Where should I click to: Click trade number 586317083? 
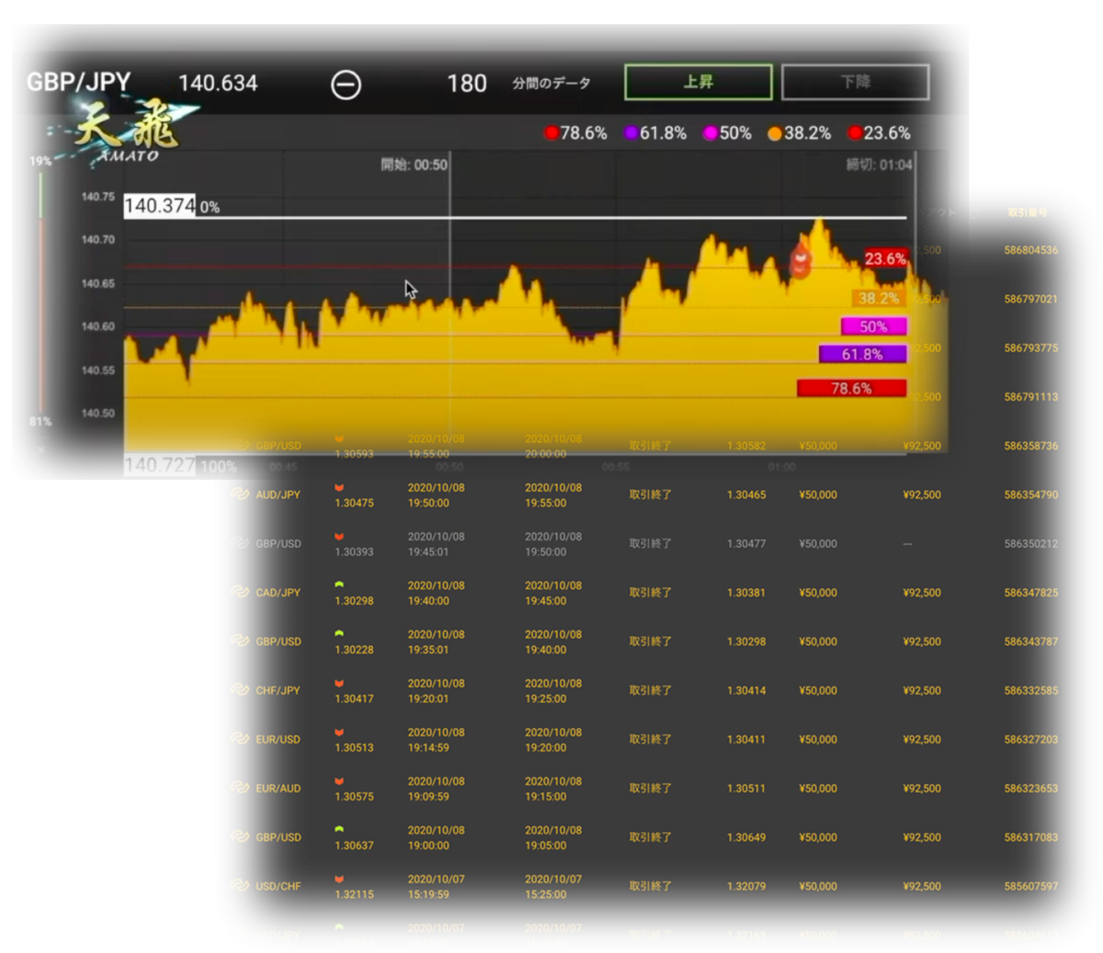[x=1030, y=837]
